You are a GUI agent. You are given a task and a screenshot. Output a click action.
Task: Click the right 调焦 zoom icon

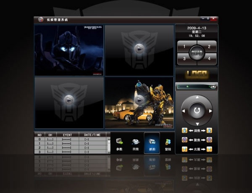coord(209,131)
